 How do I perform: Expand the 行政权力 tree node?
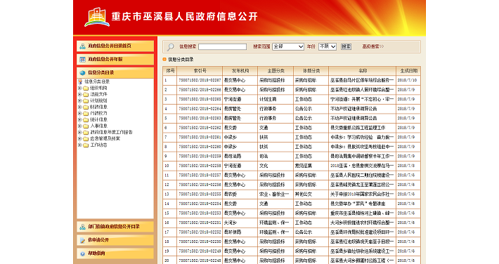click(x=79, y=114)
